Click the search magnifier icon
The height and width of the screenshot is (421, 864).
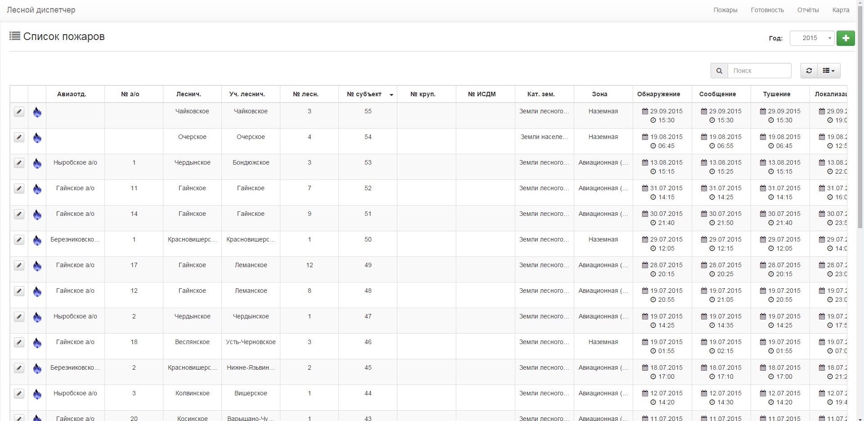point(719,71)
